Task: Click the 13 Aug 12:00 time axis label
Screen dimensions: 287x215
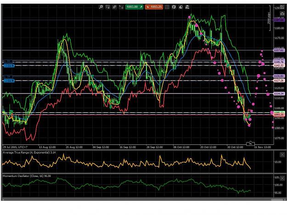Action: pyautogui.click(x=47, y=147)
